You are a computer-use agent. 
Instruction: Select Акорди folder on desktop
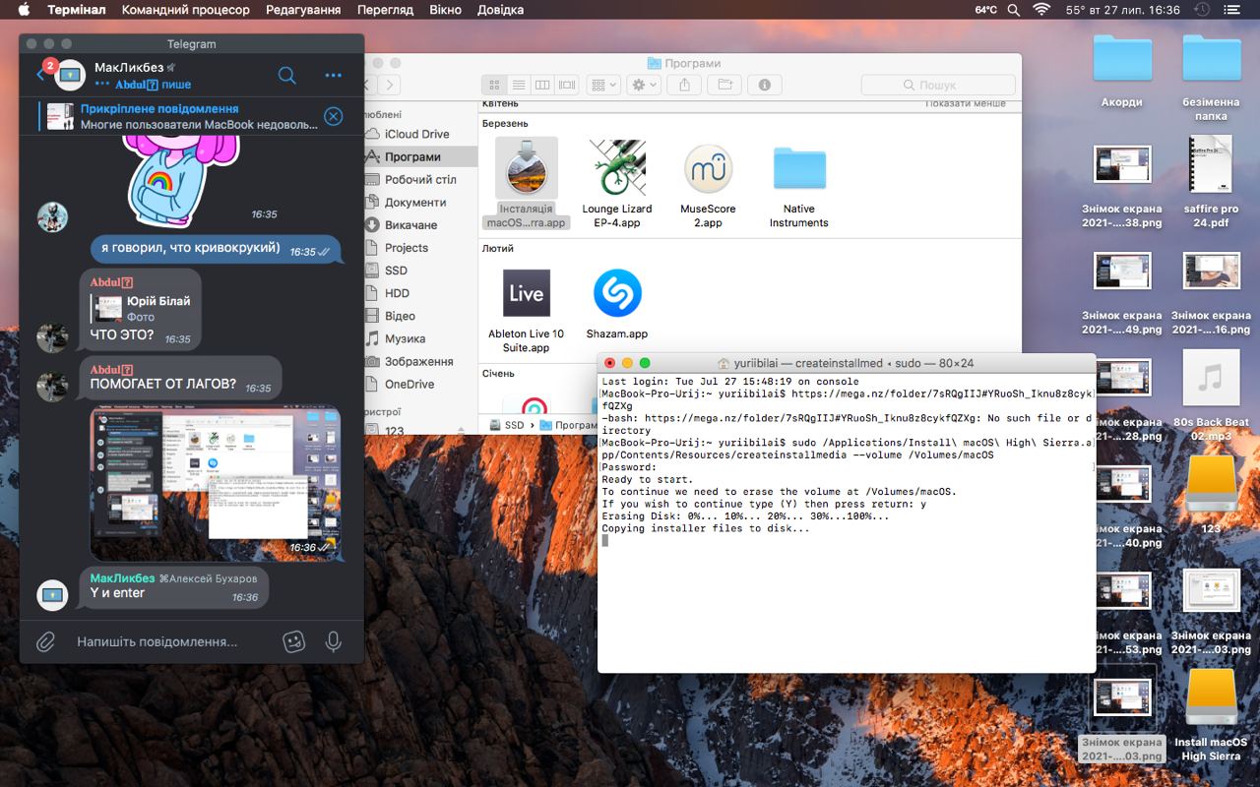click(x=1122, y=59)
